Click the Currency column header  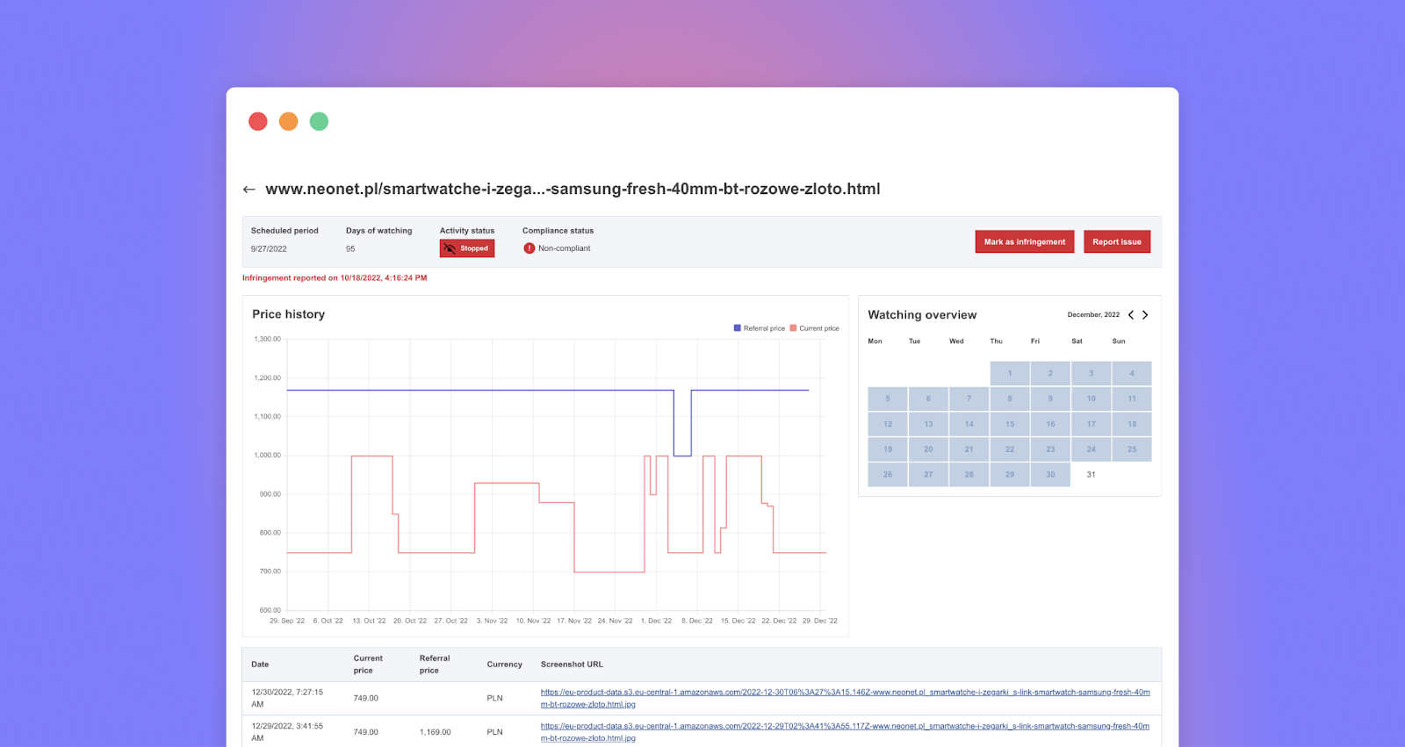point(505,664)
